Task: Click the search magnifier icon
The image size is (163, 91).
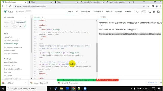Action: [17, 12]
